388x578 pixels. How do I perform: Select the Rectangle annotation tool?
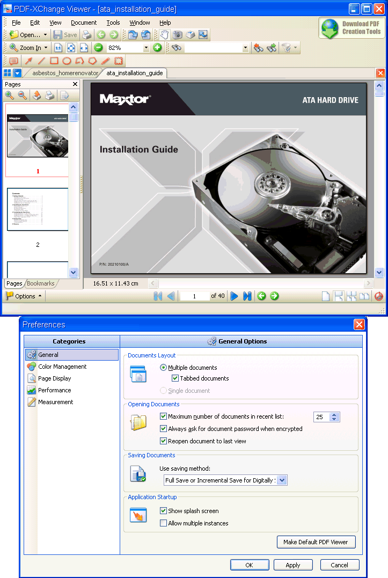54,61
